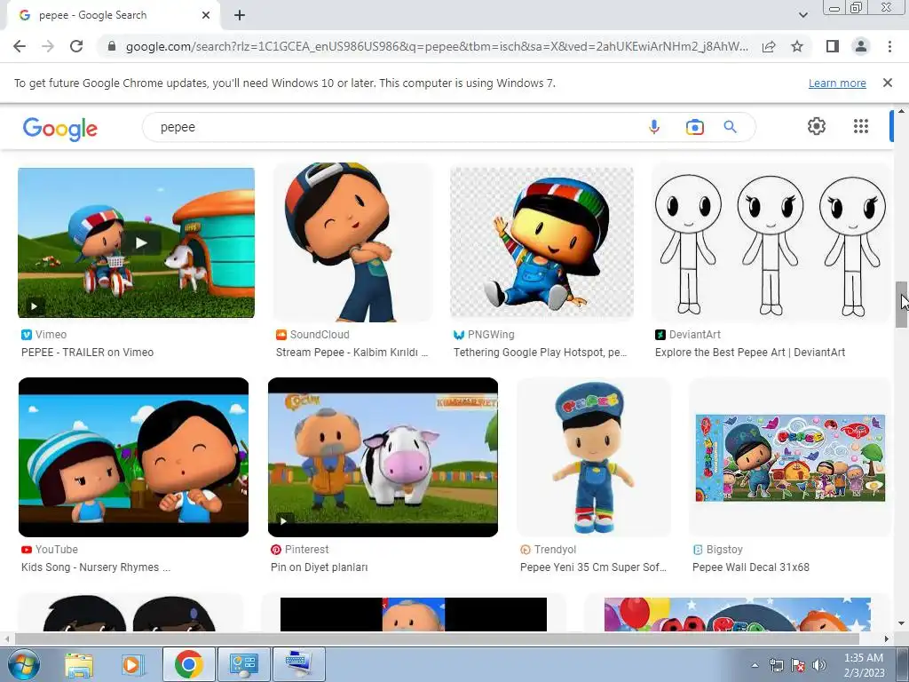Open the Chrome side panel icon
The width and height of the screenshot is (909, 682).
pyautogui.click(x=833, y=46)
